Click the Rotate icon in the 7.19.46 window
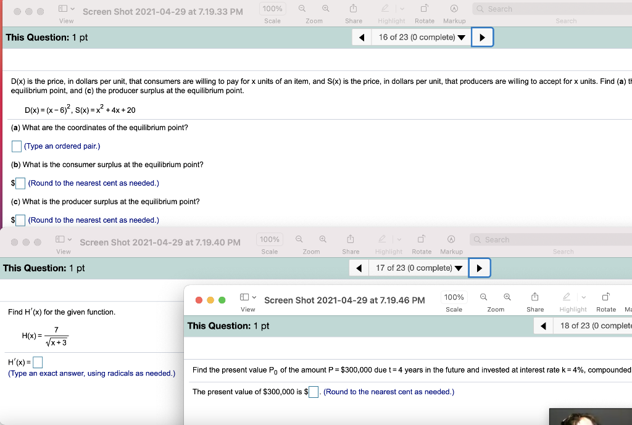The width and height of the screenshot is (632, 425). 605,297
